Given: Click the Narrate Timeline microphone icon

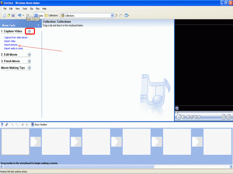Looking at the screenshot, I should (x=6, y=125).
